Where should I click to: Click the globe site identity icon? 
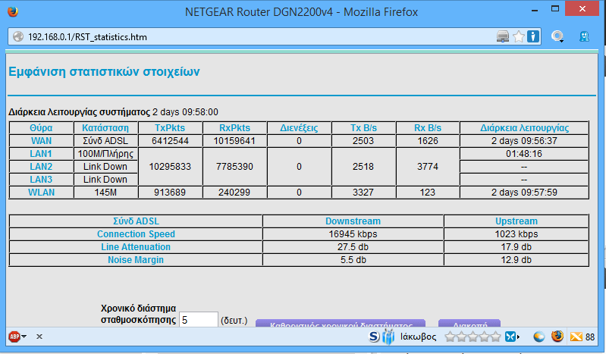pyautogui.click(x=17, y=36)
